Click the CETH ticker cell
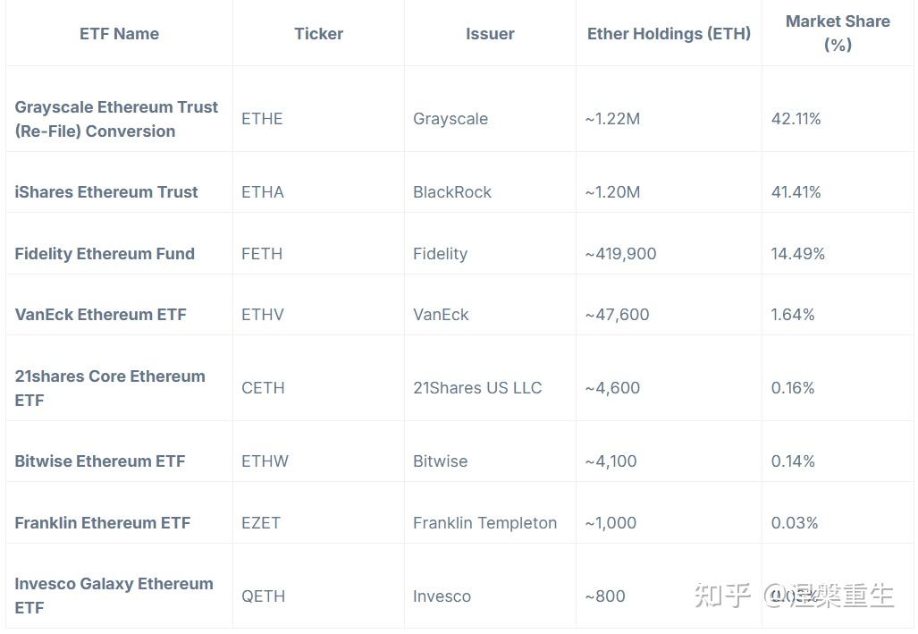Screen dimensions: 918x634 click(x=263, y=388)
